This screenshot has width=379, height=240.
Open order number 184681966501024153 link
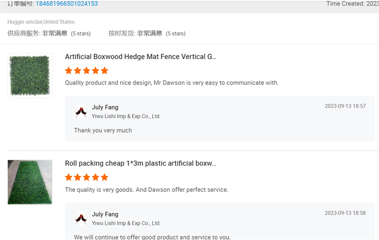click(67, 4)
